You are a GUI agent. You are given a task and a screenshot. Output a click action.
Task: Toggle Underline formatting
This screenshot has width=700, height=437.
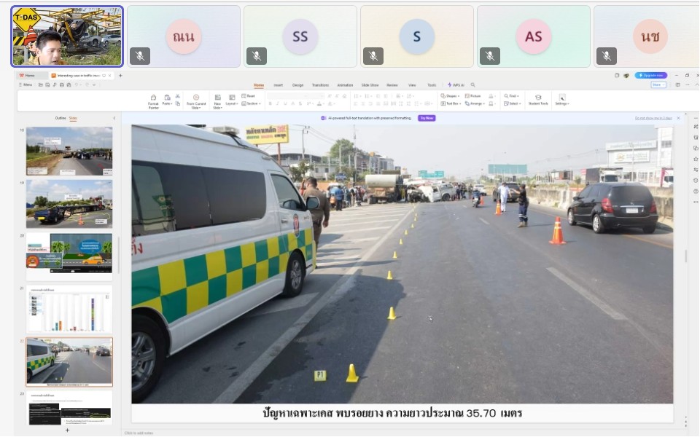point(285,103)
